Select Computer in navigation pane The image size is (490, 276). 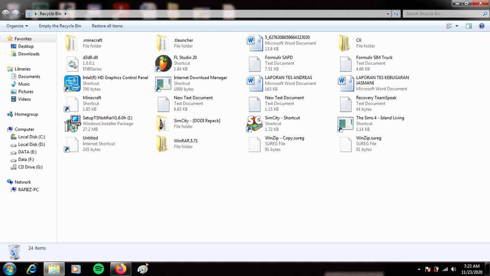coord(24,130)
